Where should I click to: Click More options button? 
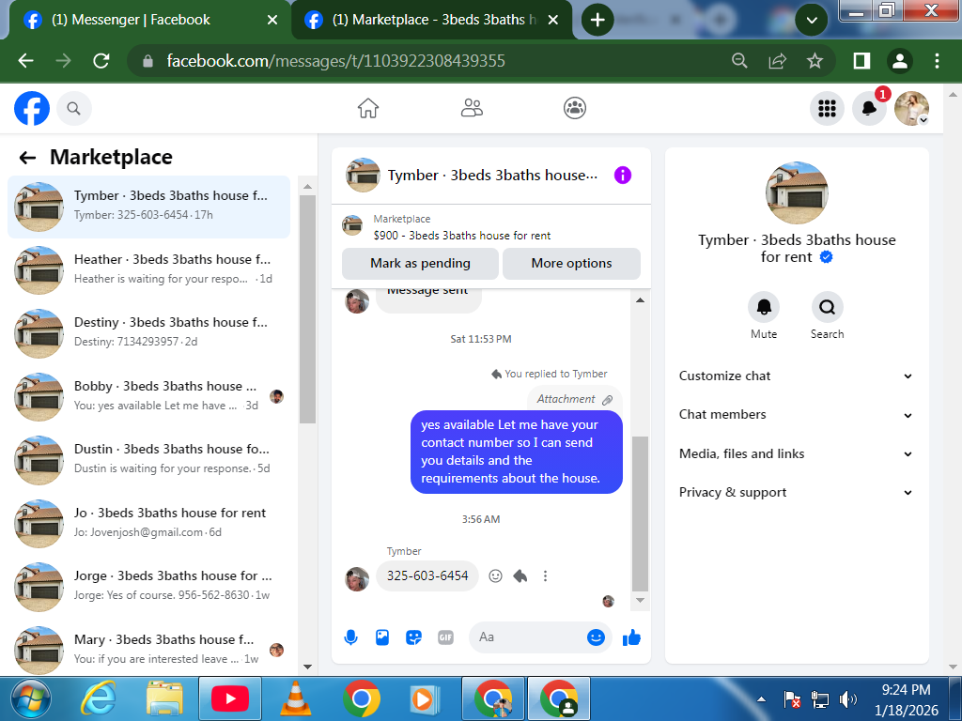pyautogui.click(x=571, y=264)
